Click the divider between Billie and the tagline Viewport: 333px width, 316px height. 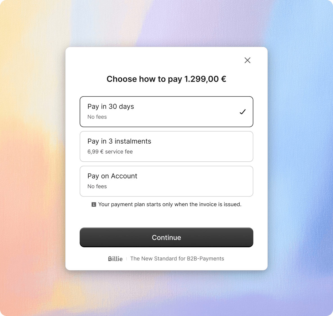tap(127, 259)
